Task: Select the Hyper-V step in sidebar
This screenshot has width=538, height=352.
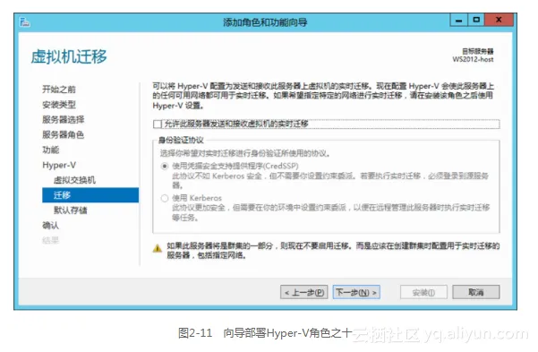Action: [59, 165]
